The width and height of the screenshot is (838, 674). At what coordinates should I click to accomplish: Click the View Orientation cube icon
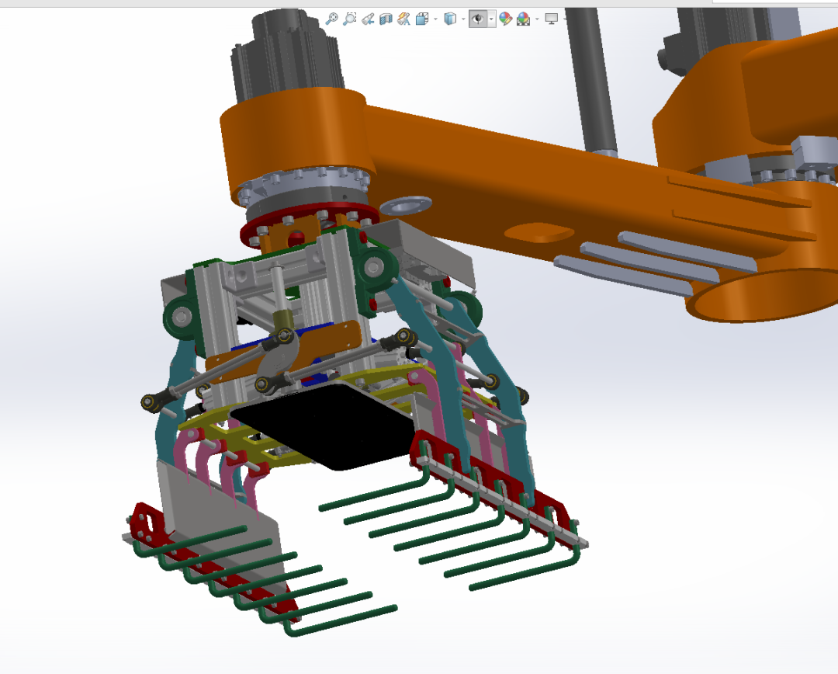pos(422,19)
